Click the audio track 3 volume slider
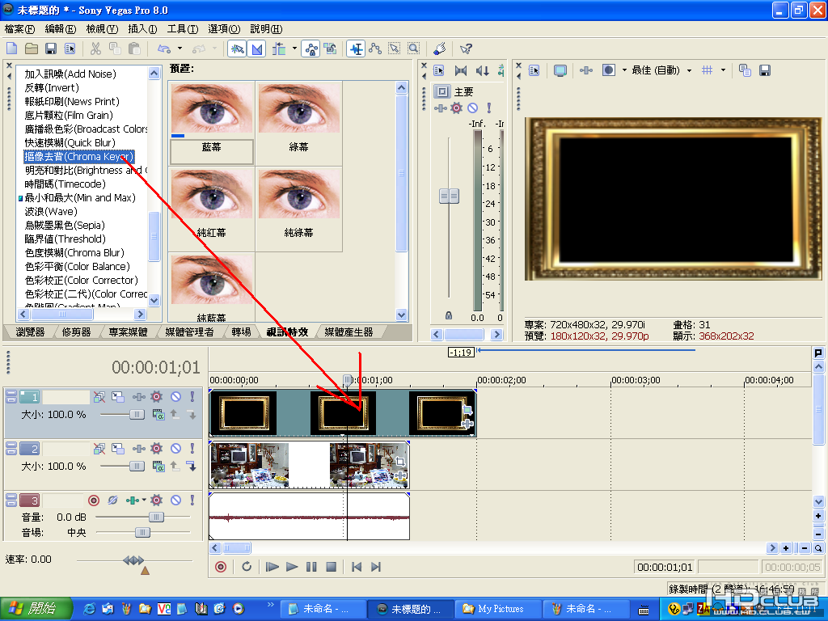Image resolution: width=828 pixels, height=621 pixels. point(155,517)
